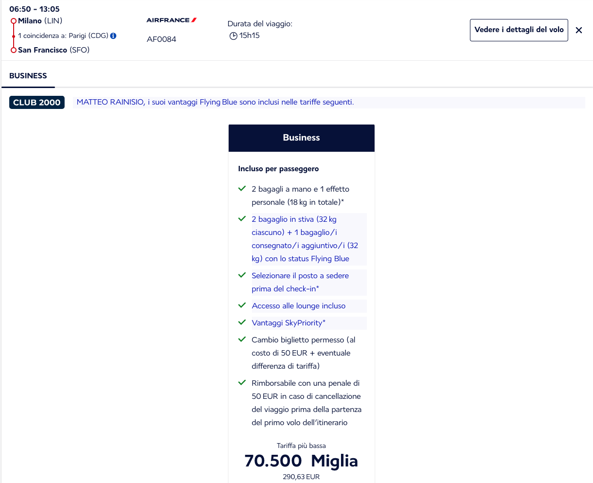Close the flight details panel with X

click(579, 30)
